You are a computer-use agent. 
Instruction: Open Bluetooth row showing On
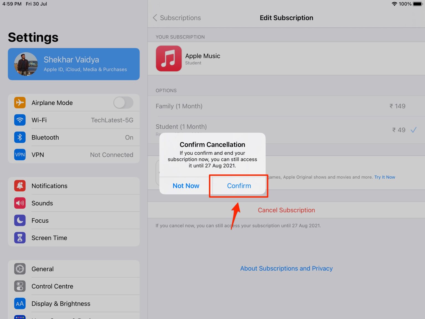click(74, 137)
